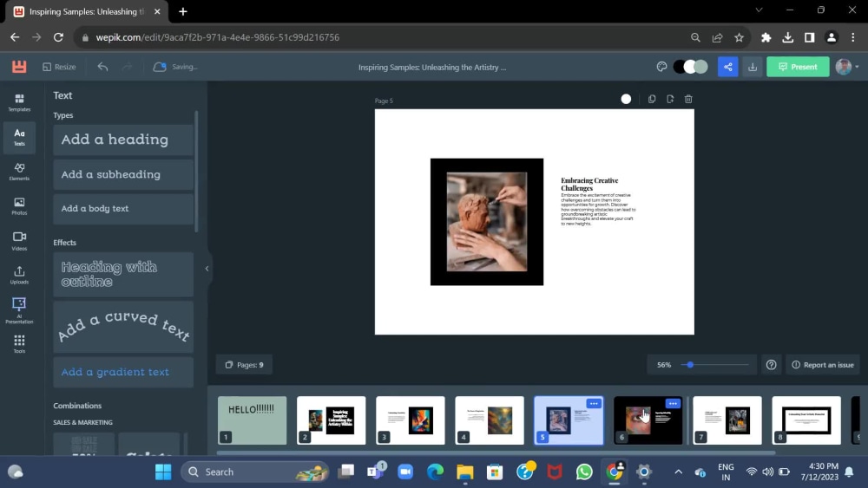Screen dimensions: 868x488
Task: Open Windows Start menu
Action: pos(163,472)
